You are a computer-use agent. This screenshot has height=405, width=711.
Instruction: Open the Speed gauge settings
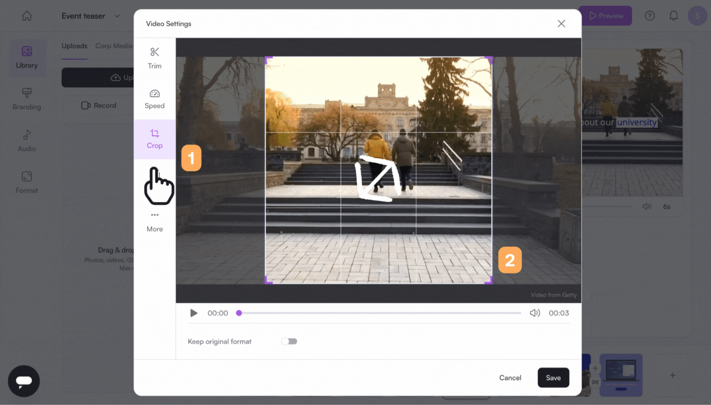tap(155, 99)
